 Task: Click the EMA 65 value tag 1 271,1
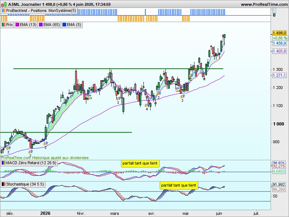279,75
